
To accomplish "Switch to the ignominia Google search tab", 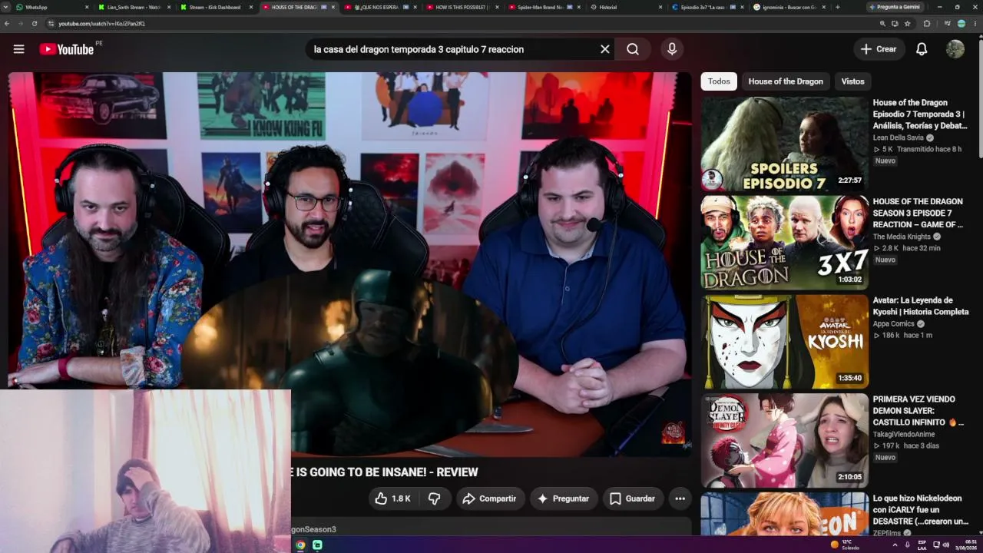I will (x=791, y=7).
